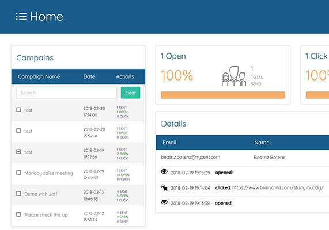Click the Please check this up campaign name
329x230 pixels.
coord(46,215)
